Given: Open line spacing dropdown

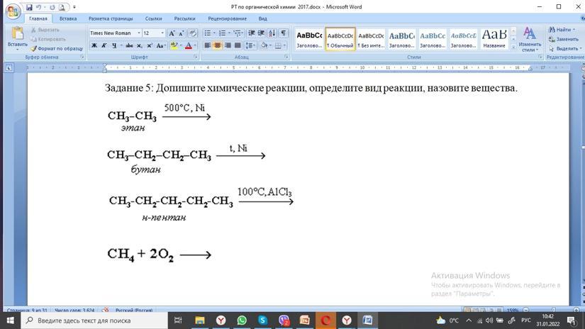Looking at the screenshot, I should click(x=250, y=45).
